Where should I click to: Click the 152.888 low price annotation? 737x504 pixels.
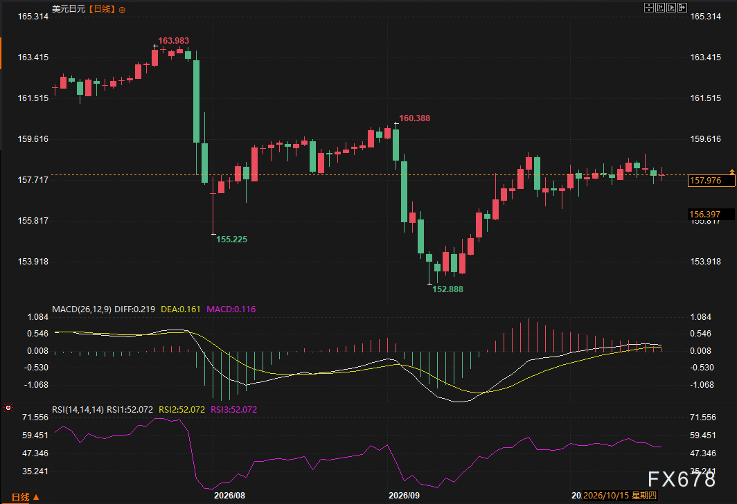(447, 289)
